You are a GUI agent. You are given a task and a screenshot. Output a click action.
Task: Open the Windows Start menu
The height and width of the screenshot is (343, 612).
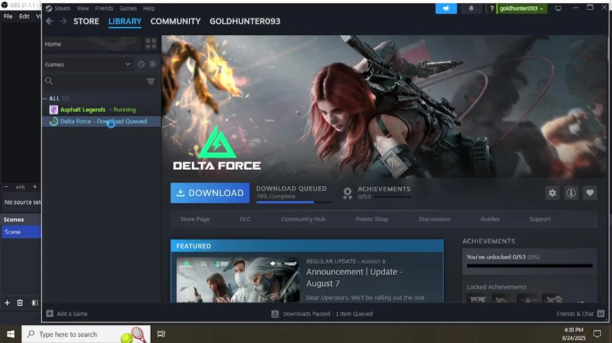pos(10,334)
